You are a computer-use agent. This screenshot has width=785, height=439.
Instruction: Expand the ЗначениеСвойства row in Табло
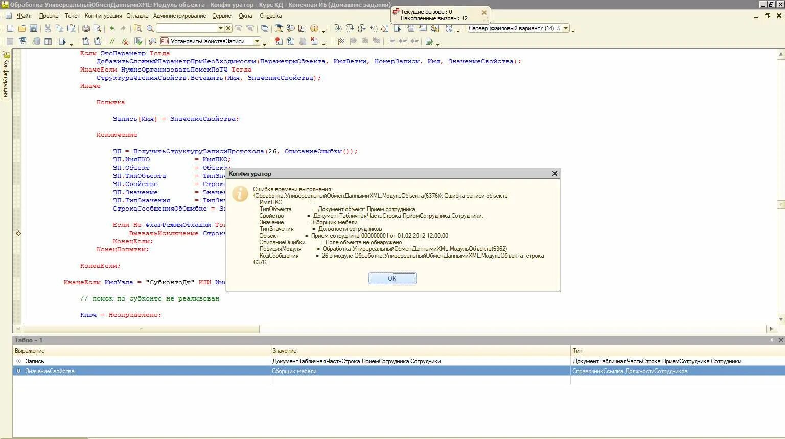(19, 371)
